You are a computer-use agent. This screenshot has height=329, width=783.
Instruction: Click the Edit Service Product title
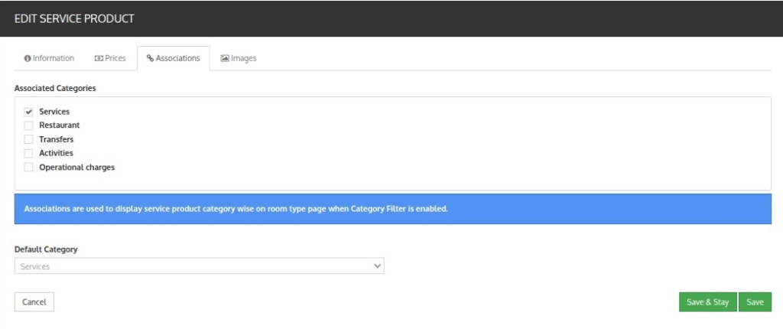coord(74,18)
